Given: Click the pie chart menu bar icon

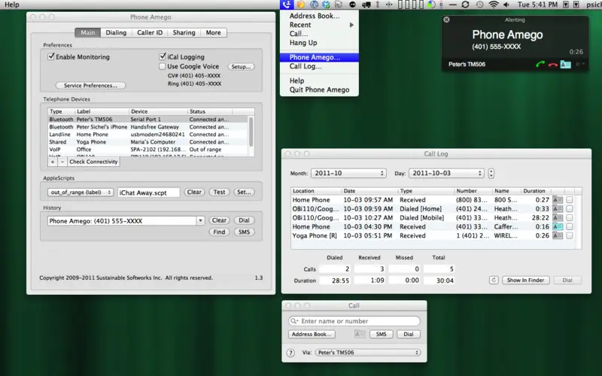Looking at the screenshot, I should pyautogui.click(x=431, y=5).
